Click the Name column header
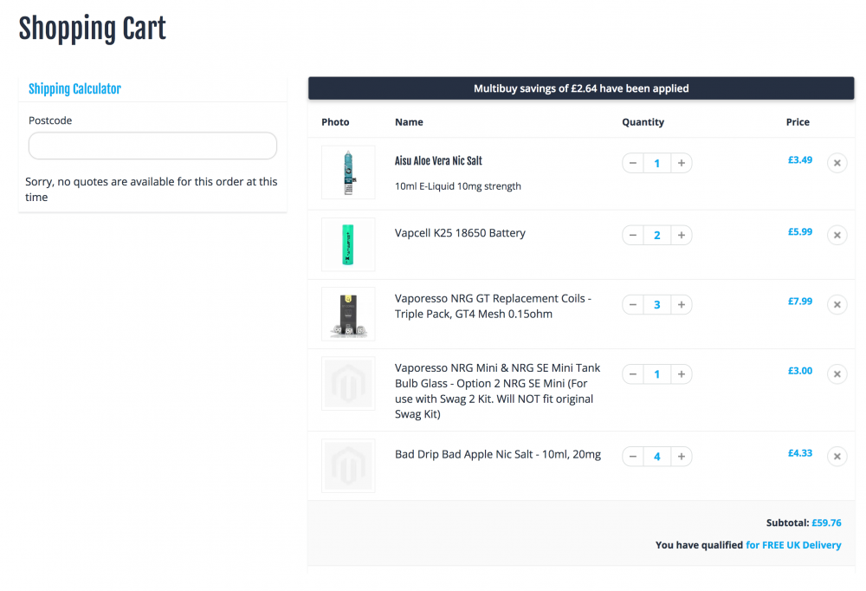 click(410, 122)
